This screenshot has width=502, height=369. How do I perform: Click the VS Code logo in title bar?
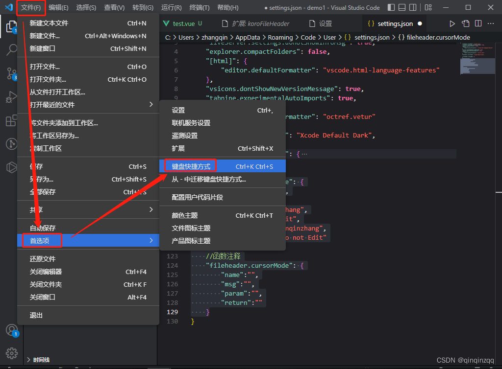point(9,7)
